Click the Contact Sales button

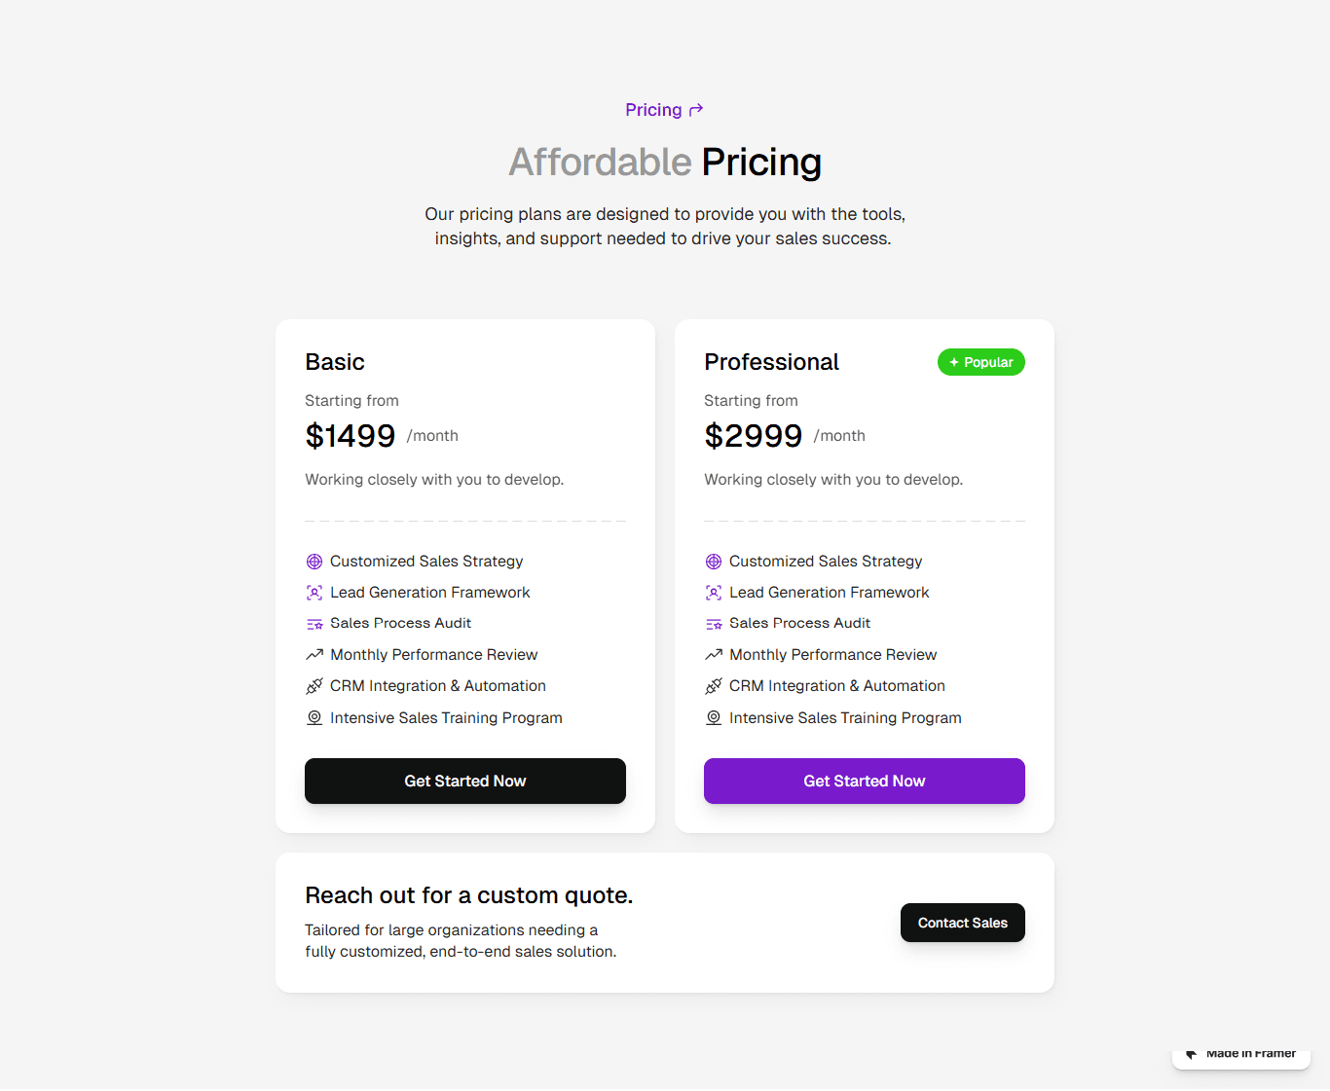[963, 923]
